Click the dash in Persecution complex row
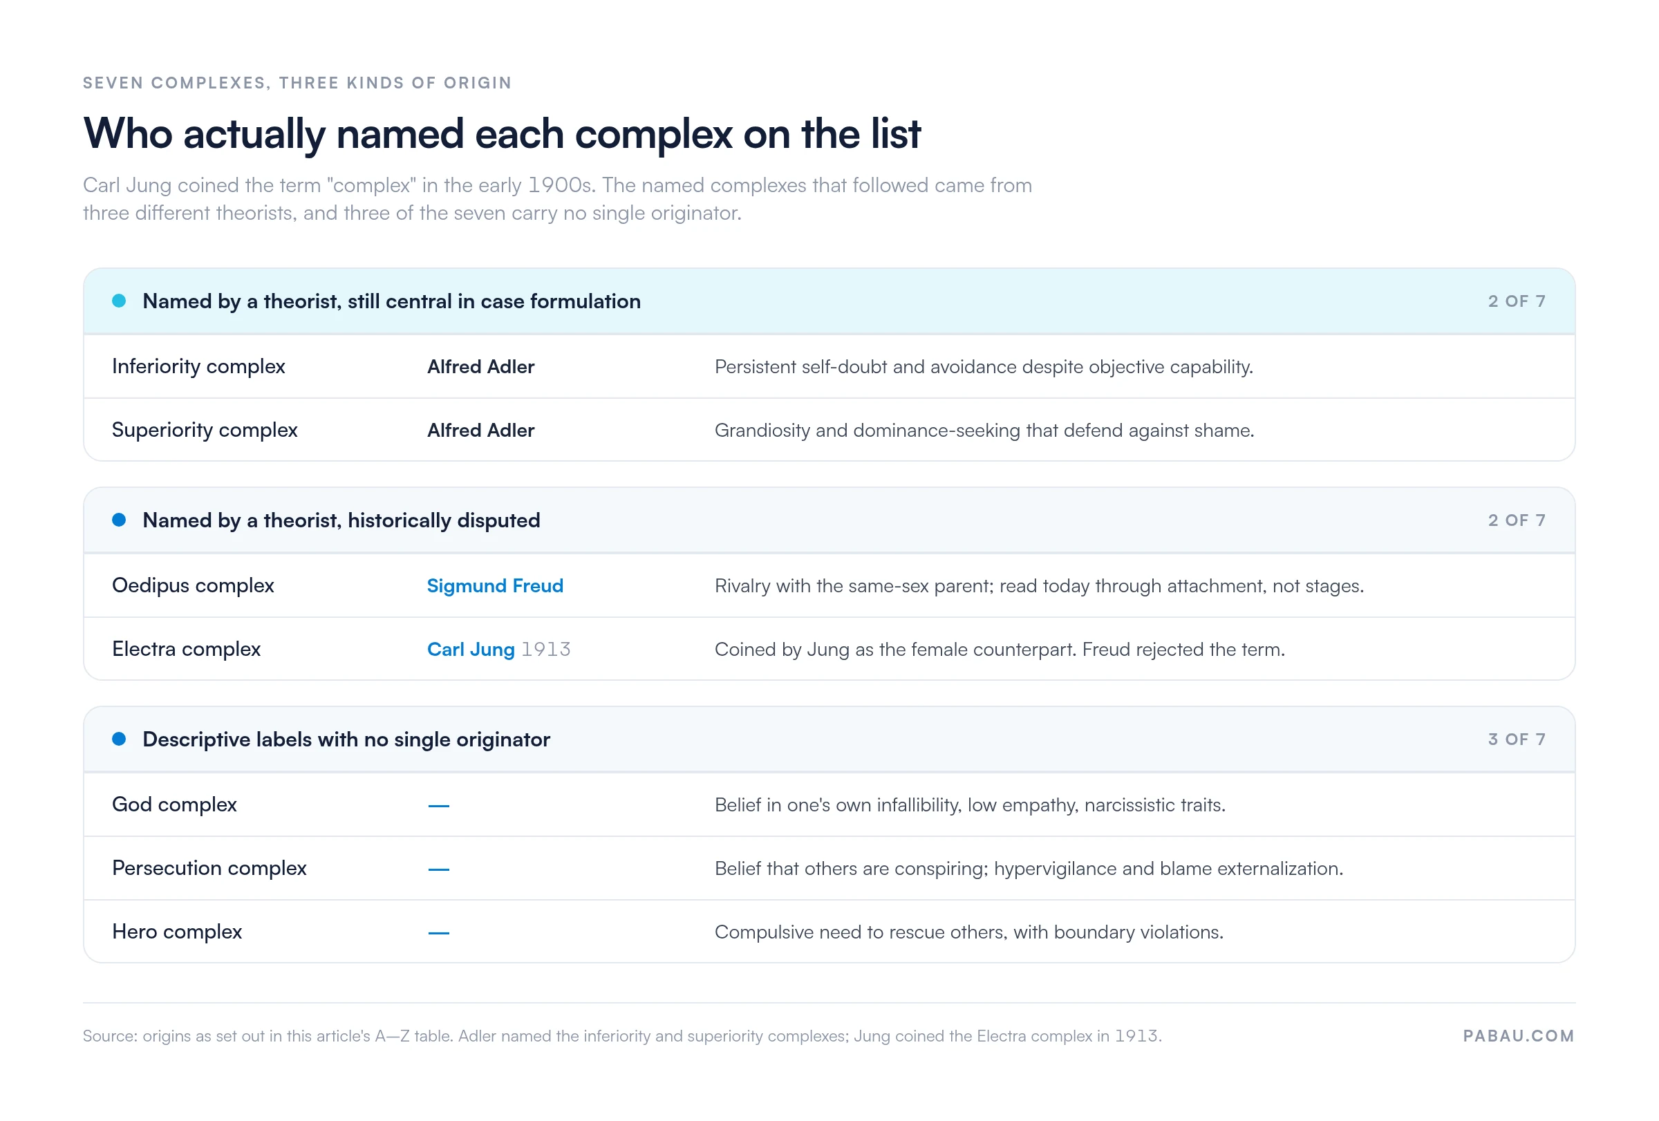This screenshot has width=1659, height=1121. [438, 870]
